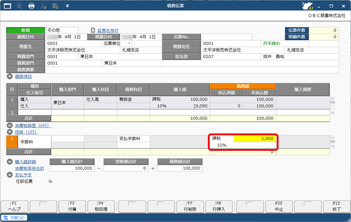
Task: Open the 証票を添付 link
Action: [108, 31]
